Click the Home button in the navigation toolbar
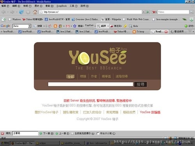 tap(35, 12)
